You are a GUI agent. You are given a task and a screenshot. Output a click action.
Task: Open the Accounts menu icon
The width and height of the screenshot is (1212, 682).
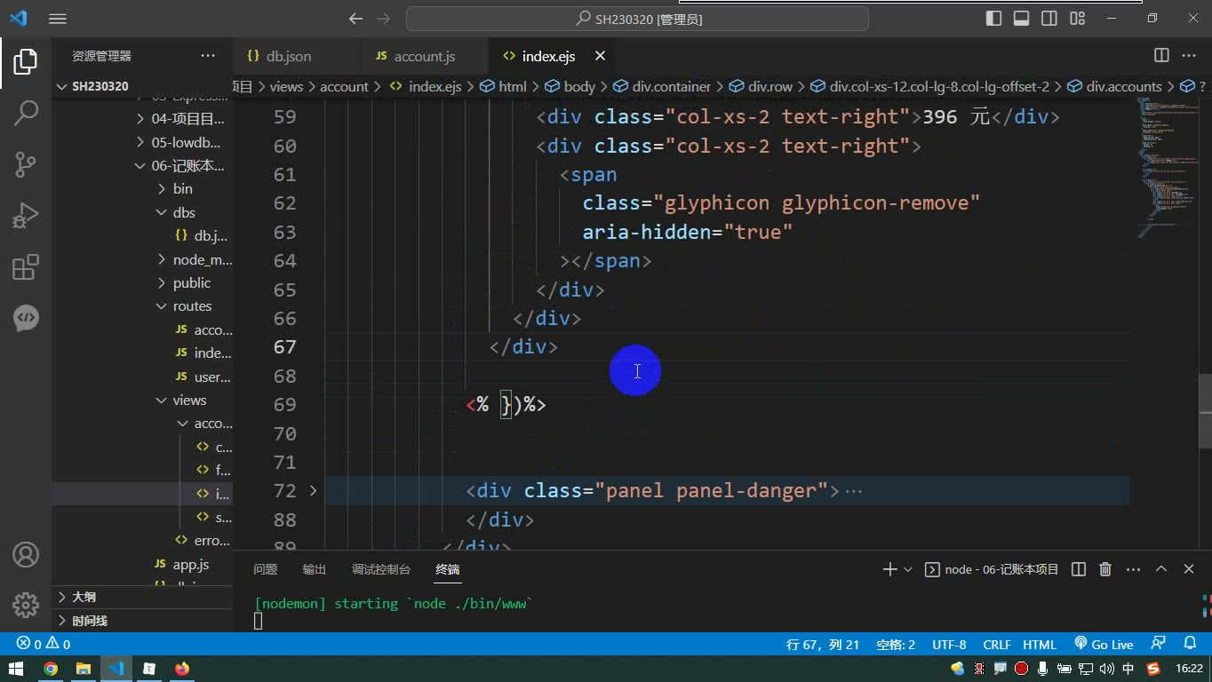pos(26,555)
